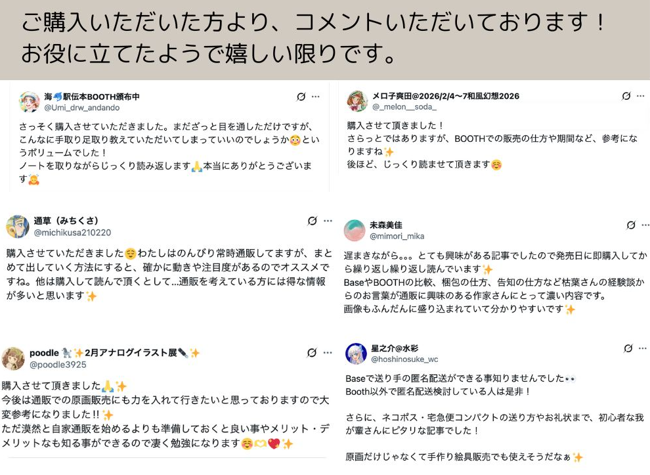The height and width of the screenshot is (475, 650).
Task: Open the more menu on poodle's tweet
Action: point(328,353)
